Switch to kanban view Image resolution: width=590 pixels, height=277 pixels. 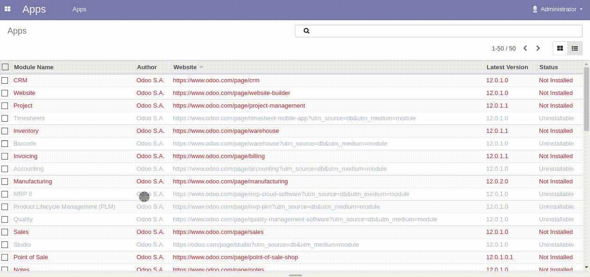560,48
